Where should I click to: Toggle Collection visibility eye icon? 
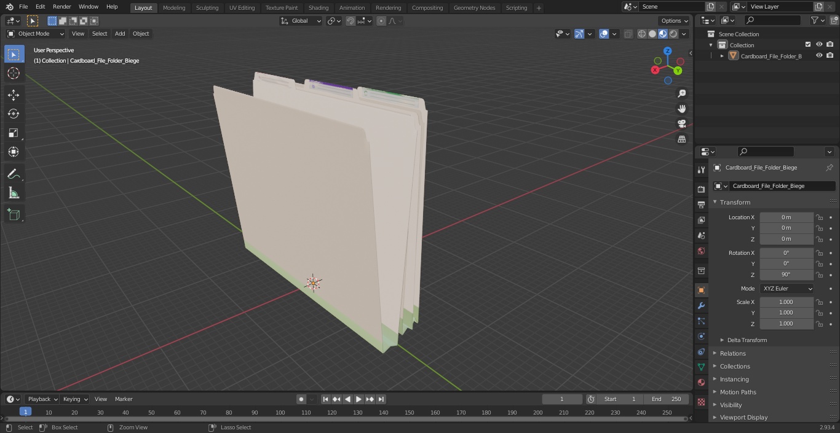click(x=819, y=45)
